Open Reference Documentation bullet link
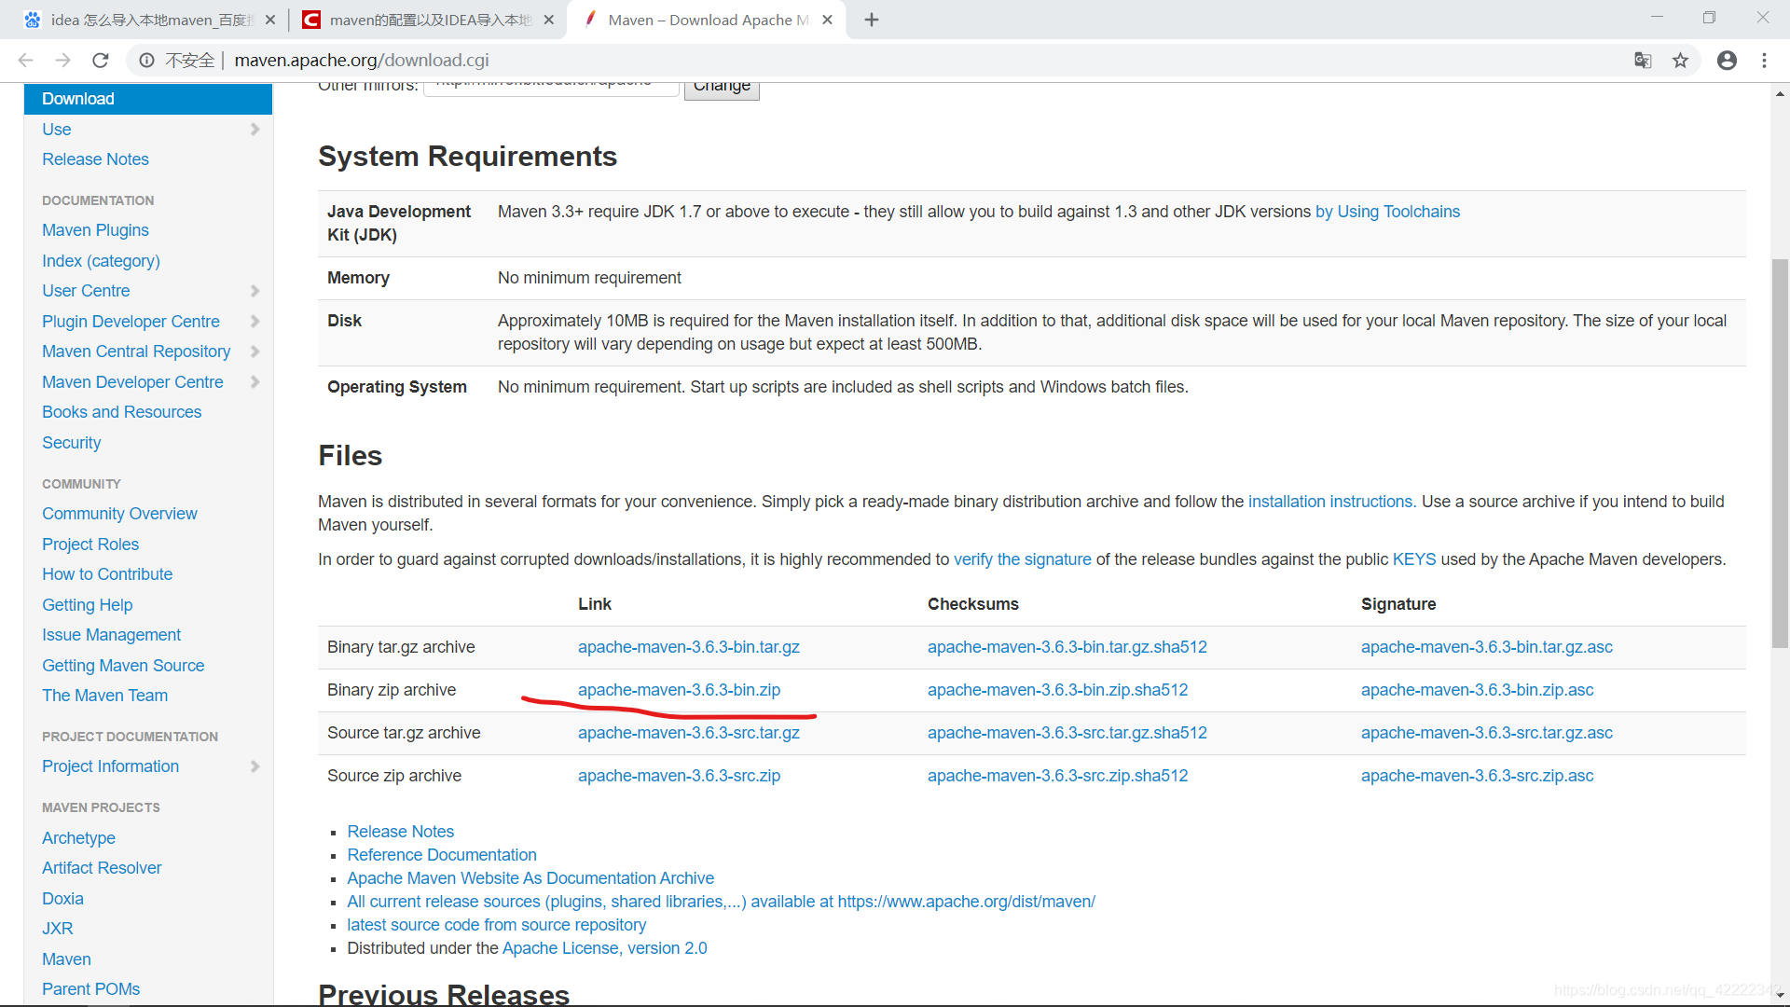This screenshot has width=1790, height=1007. pos(442,855)
